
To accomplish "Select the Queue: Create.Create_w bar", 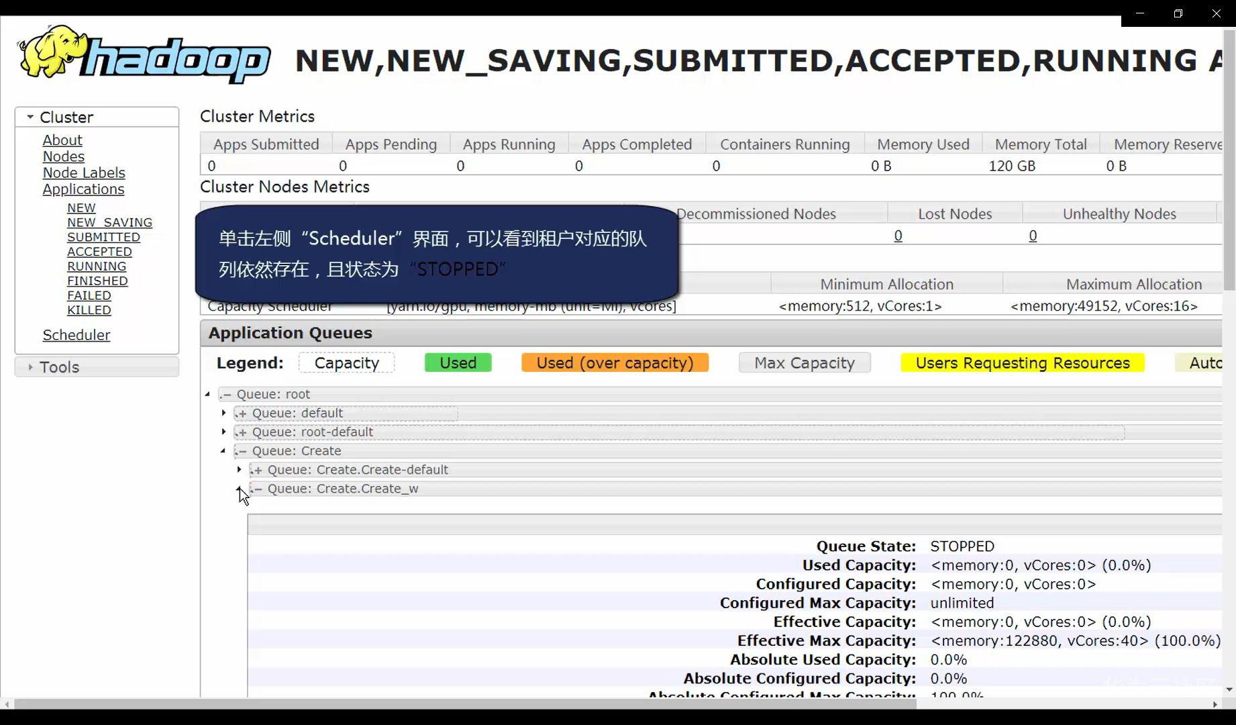I will click(735, 489).
